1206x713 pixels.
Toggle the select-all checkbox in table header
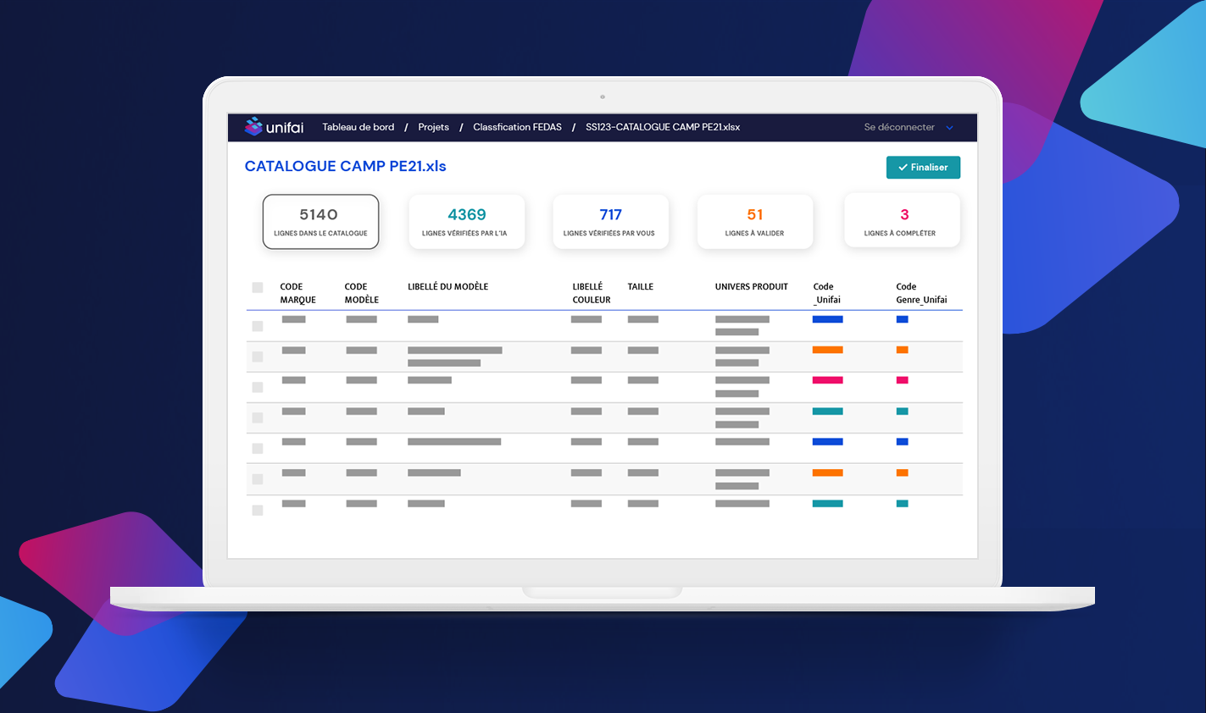[258, 288]
